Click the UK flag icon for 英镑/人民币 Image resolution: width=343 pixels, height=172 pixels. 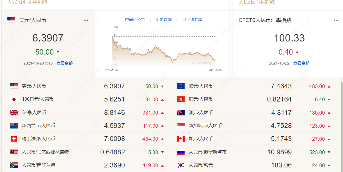[14, 113]
